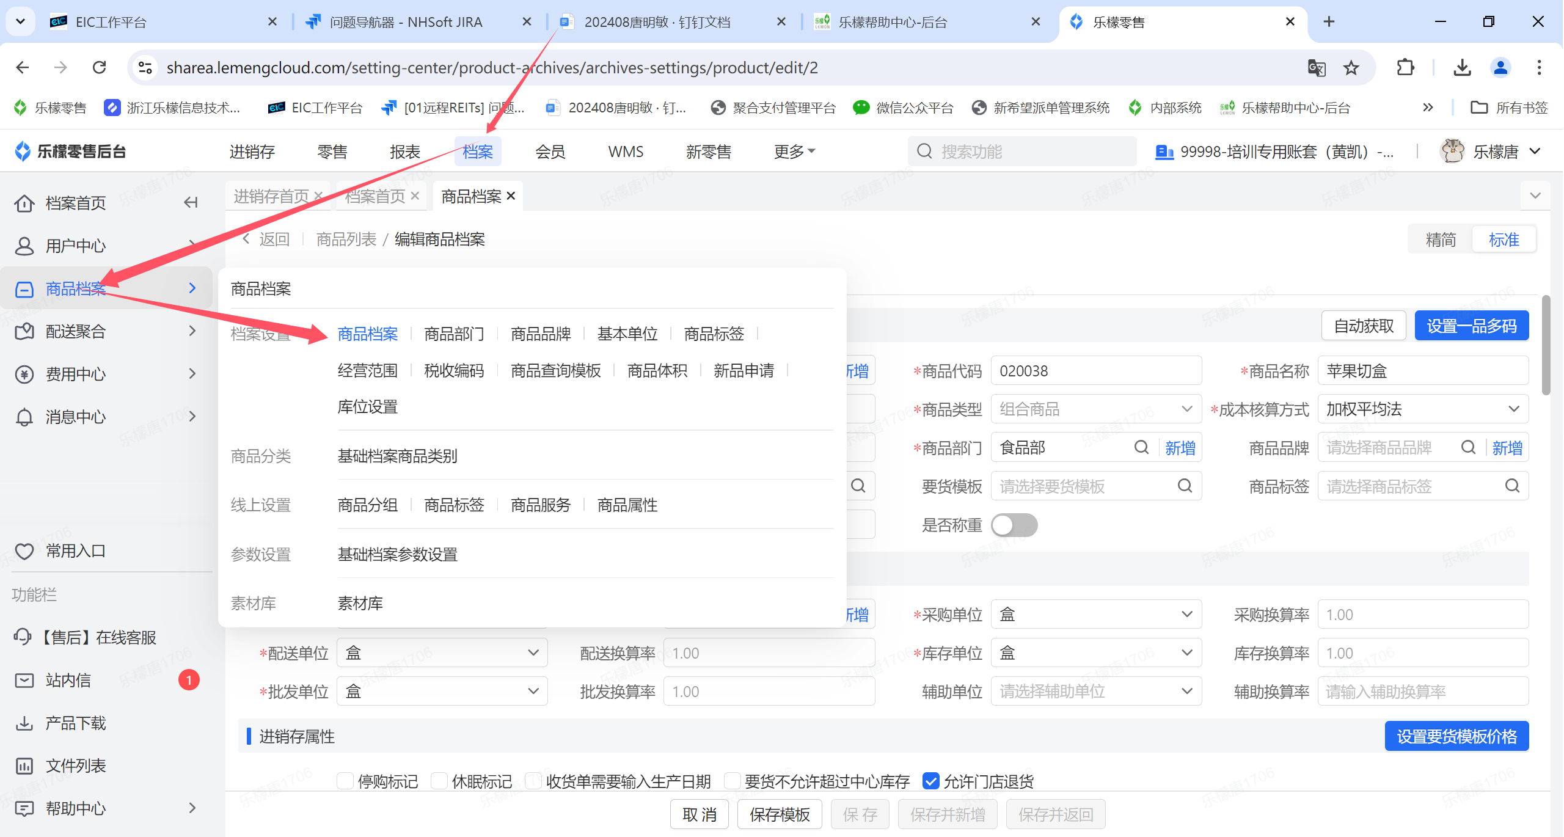Open the 文件列表 chart icon
Viewport: 1564px width, 837px height.
tap(24, 766)
